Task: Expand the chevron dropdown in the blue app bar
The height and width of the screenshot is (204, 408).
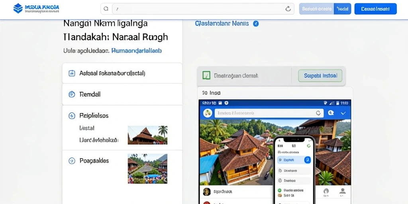Action: click(343, 113)
